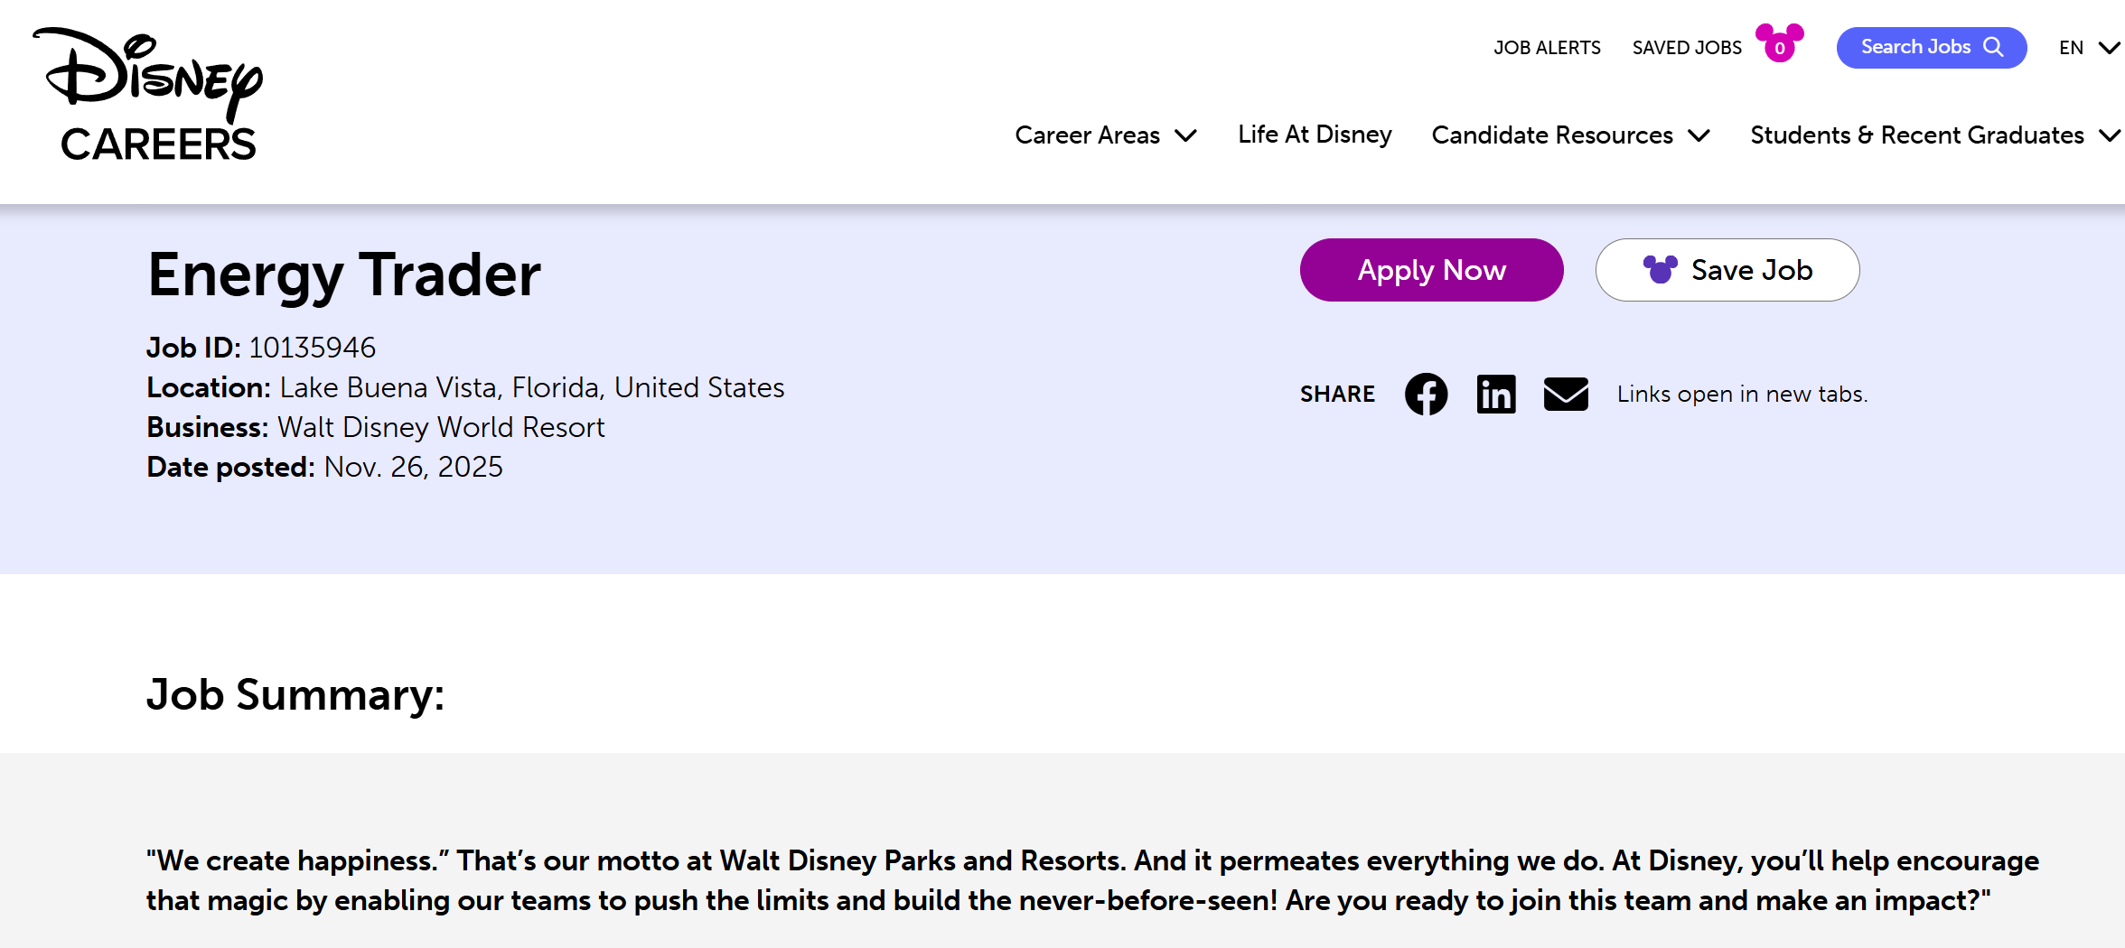
Task: Click the magnifier icon in Search Jobs
Action: [1993, 47]
